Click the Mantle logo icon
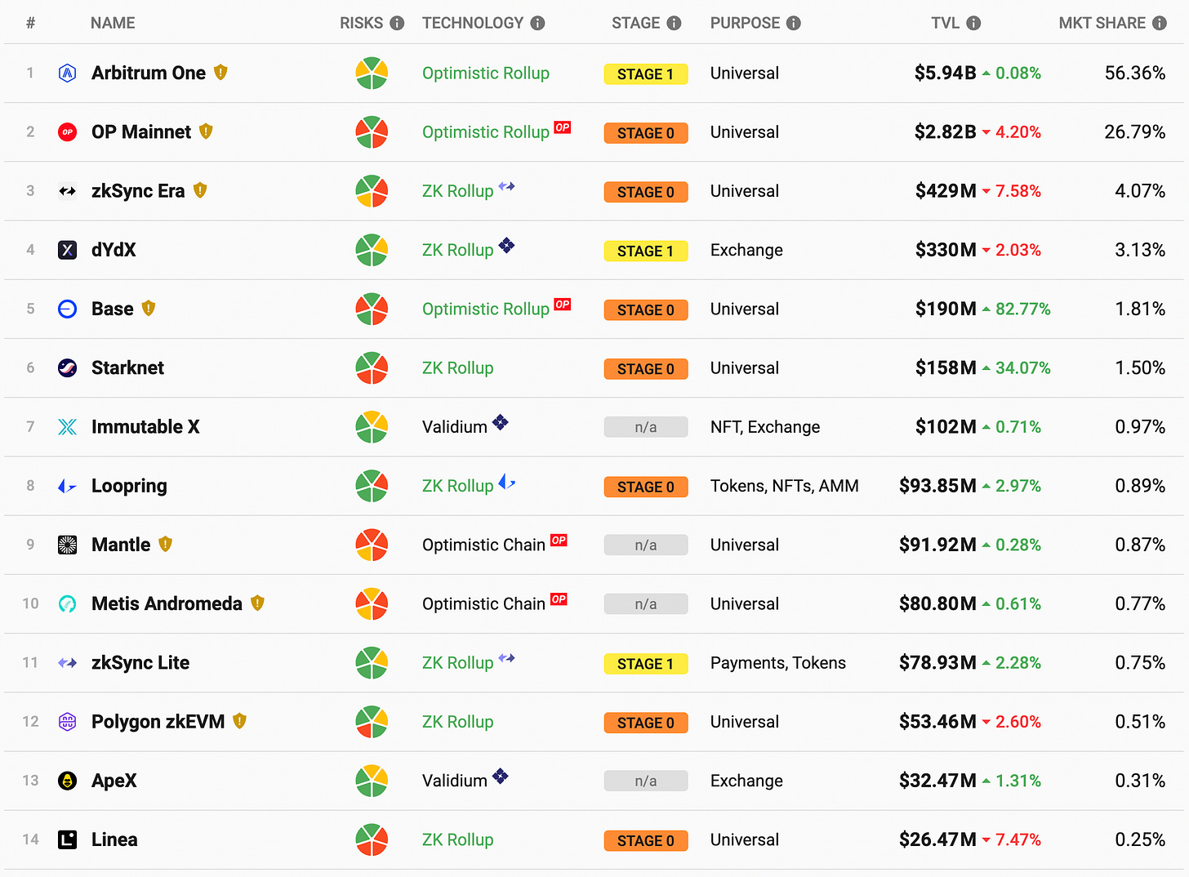This screenshot has height=877, width=1189. tap(68, 545)
